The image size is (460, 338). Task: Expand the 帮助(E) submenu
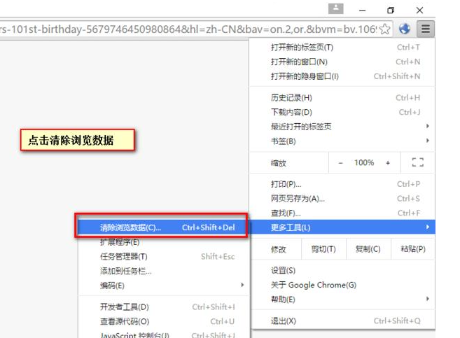click(x=342, y=300)
